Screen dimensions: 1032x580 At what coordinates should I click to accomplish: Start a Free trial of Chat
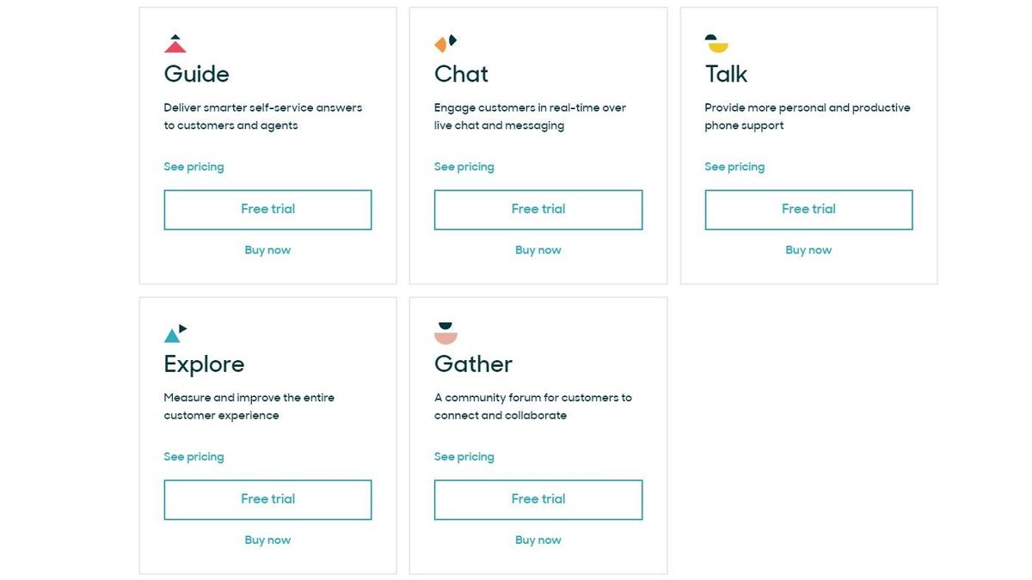[538, 209]
